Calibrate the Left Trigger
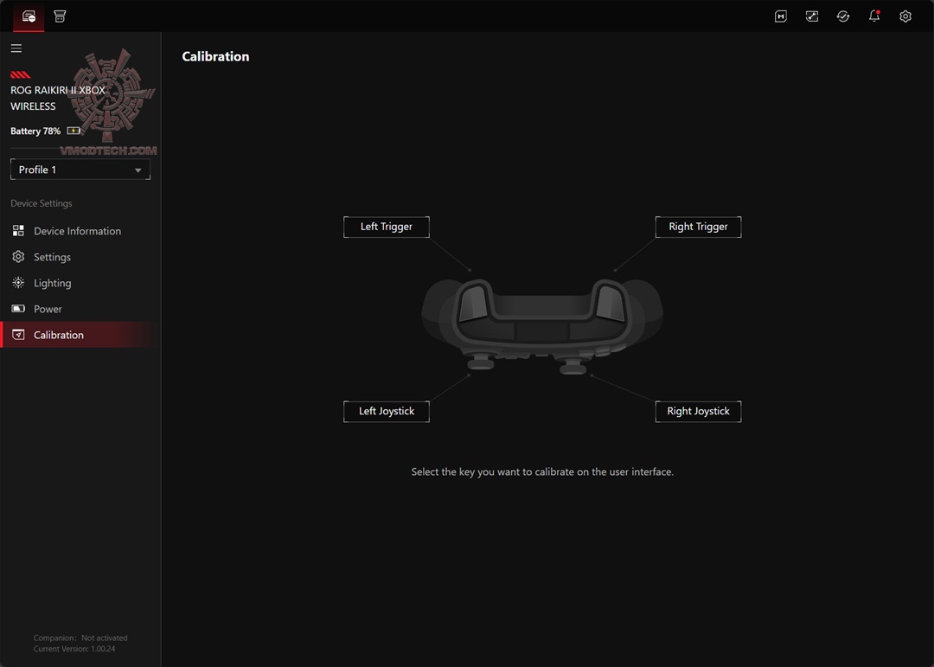934x667 pixels. pyautogui.click(x=387, y=228)
